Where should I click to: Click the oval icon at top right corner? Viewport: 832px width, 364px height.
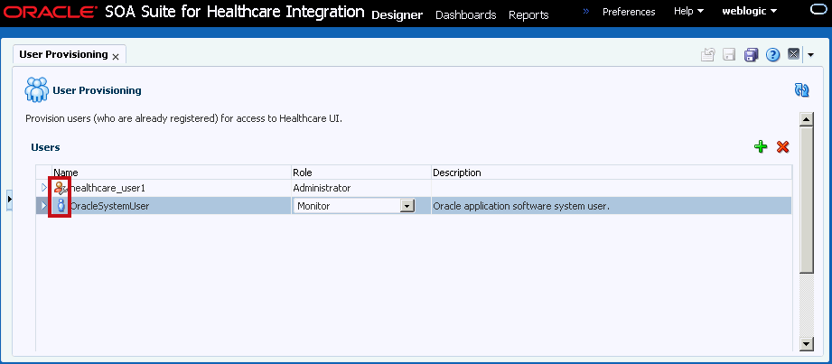point(820,9)
